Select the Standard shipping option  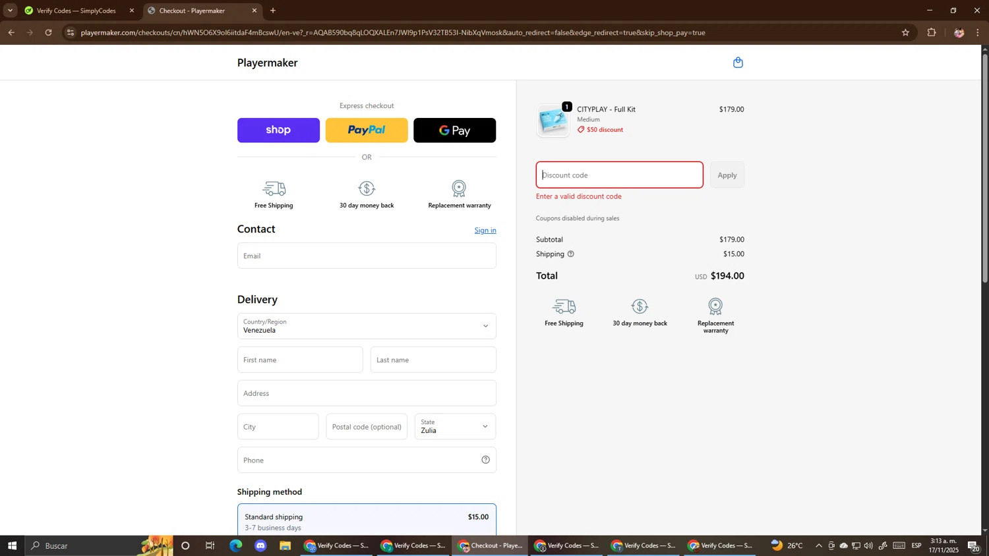pyautogui.click(x=367, y=520)
